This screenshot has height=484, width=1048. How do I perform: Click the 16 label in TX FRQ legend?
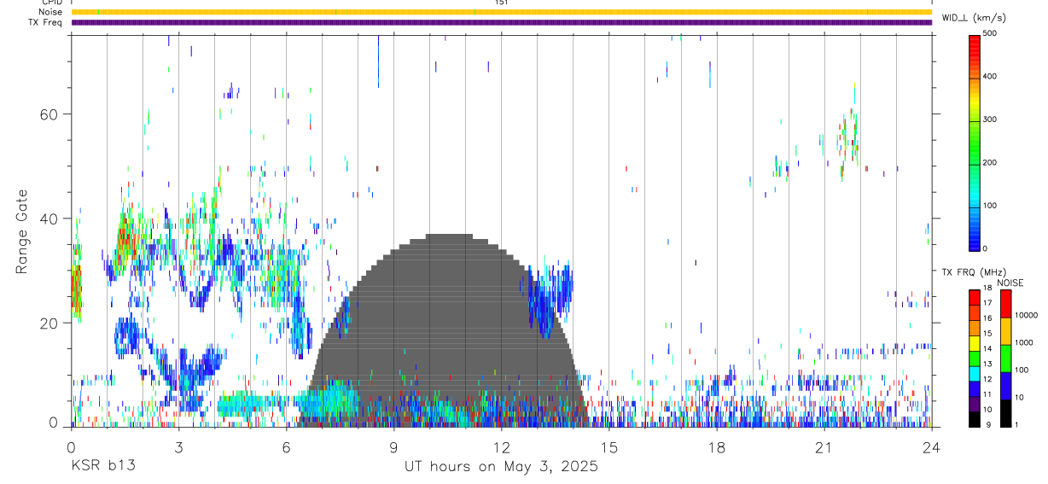point(987,318)
